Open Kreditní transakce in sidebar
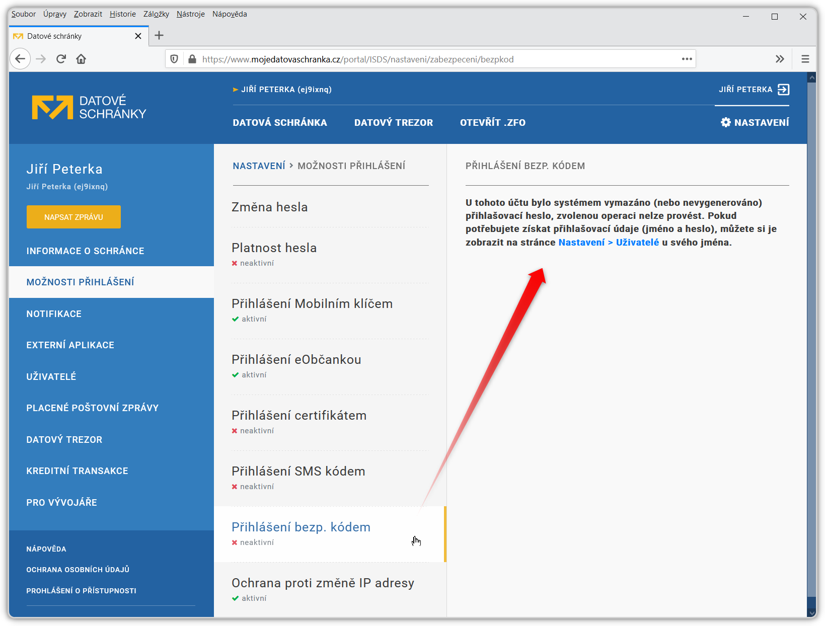 pyautogui.click(x=111, y=471)
